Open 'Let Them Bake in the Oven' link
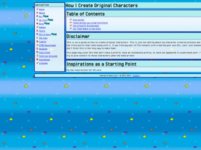Image resolution: width=201 pixels, height=150 pixels. tap(87, 29)
